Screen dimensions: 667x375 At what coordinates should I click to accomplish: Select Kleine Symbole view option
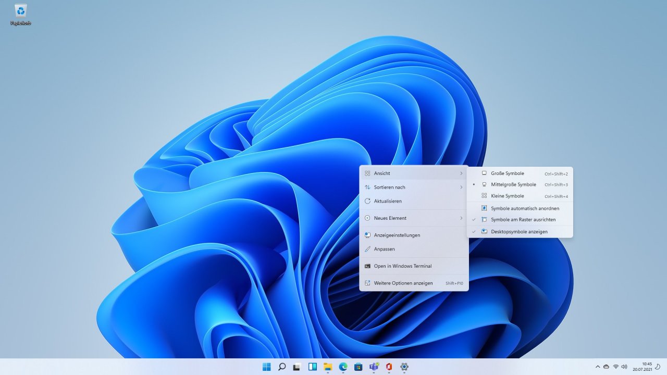pyautogui.click(x=520, y=196)
